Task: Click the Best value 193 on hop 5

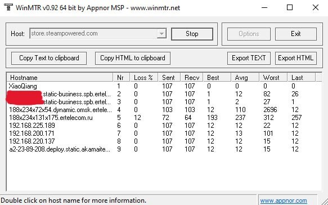Action: tap(212, 118)
